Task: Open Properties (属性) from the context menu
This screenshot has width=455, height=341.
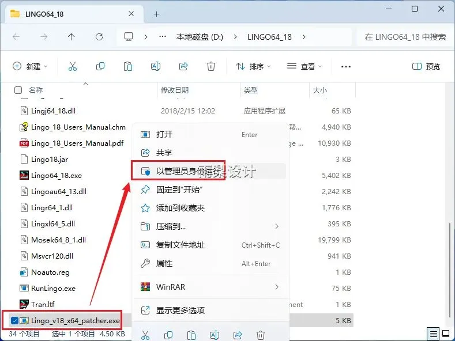Action: click(210, 263)
